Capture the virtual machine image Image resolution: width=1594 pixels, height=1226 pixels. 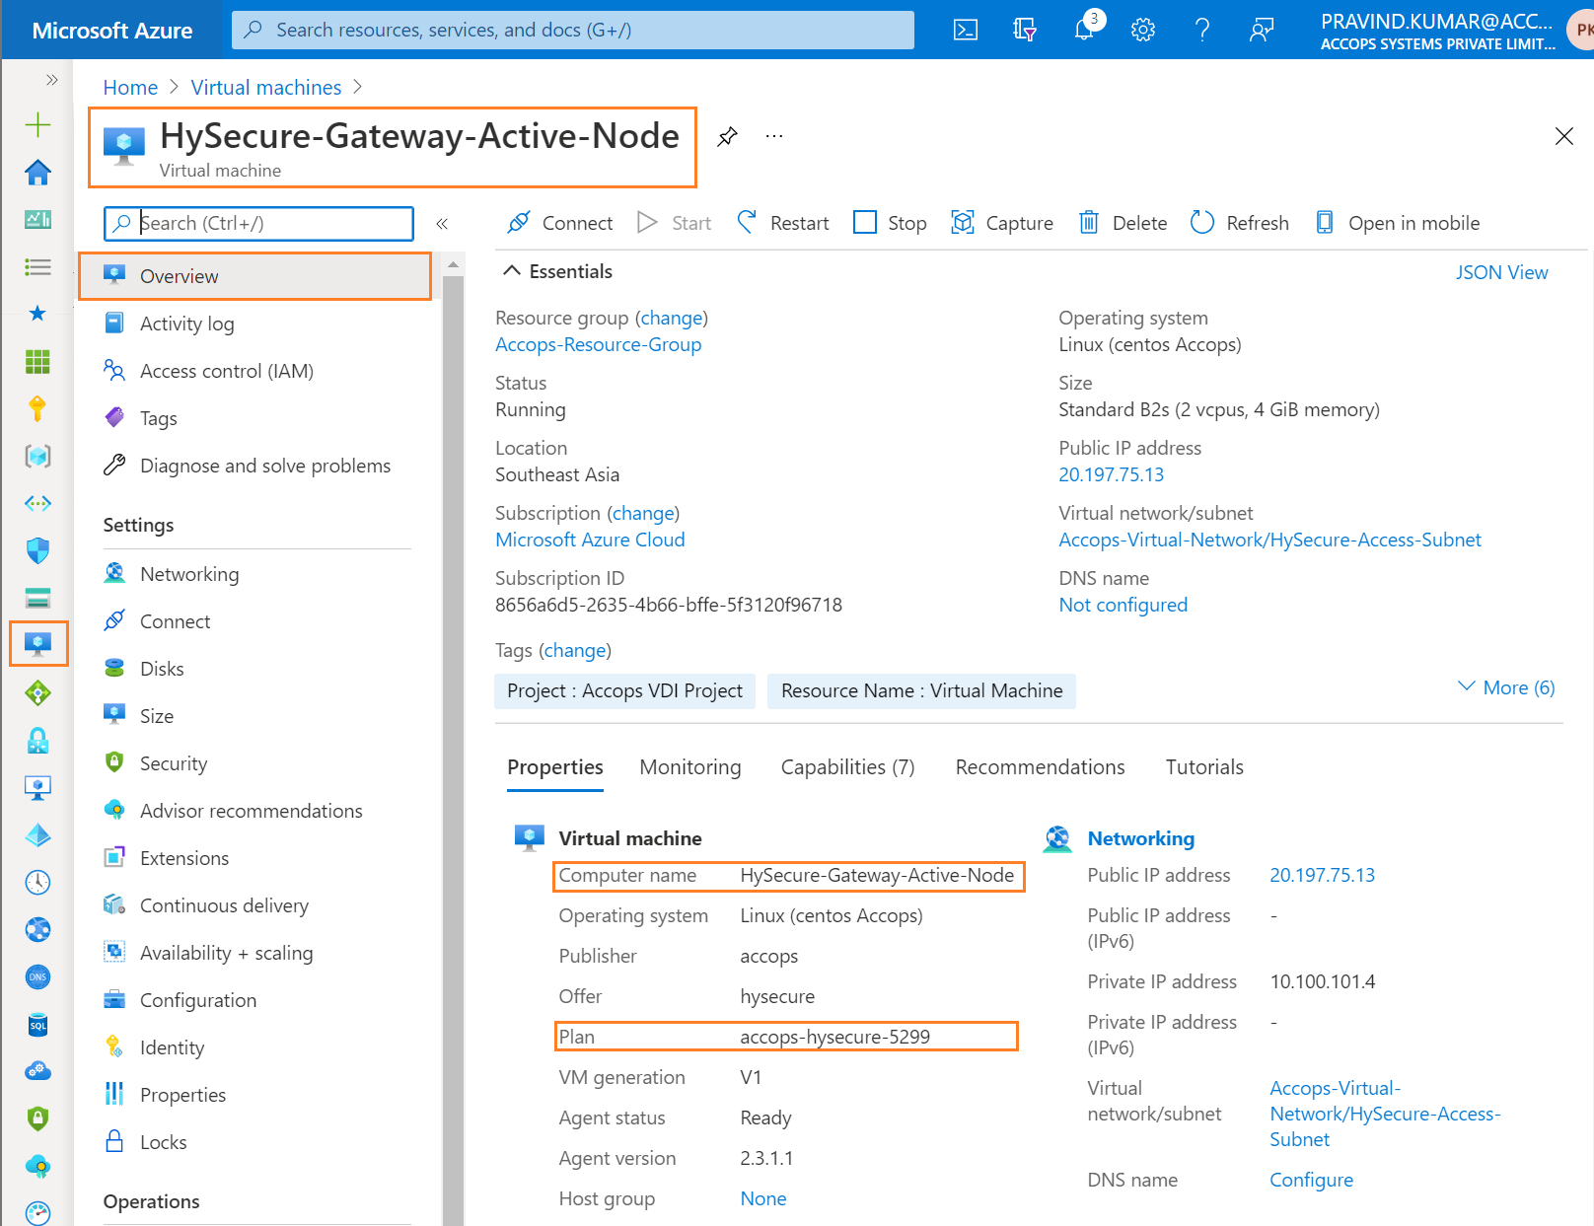pos(1001,223)
